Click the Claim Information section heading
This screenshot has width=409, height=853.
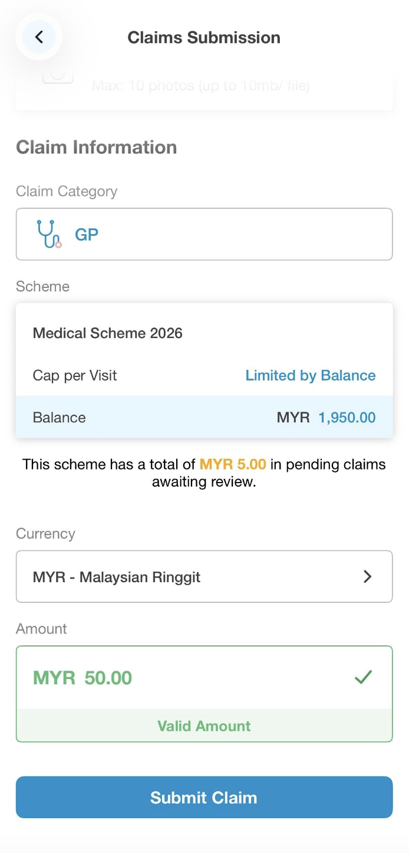(97, 147)
